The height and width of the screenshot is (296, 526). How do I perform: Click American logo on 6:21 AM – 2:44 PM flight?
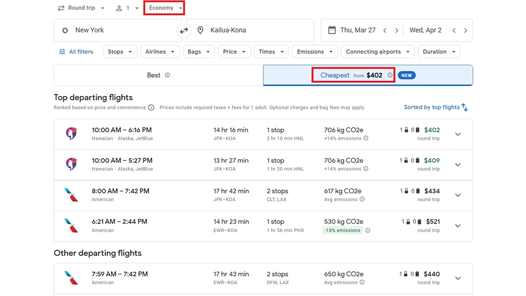[x=71, y=225]
